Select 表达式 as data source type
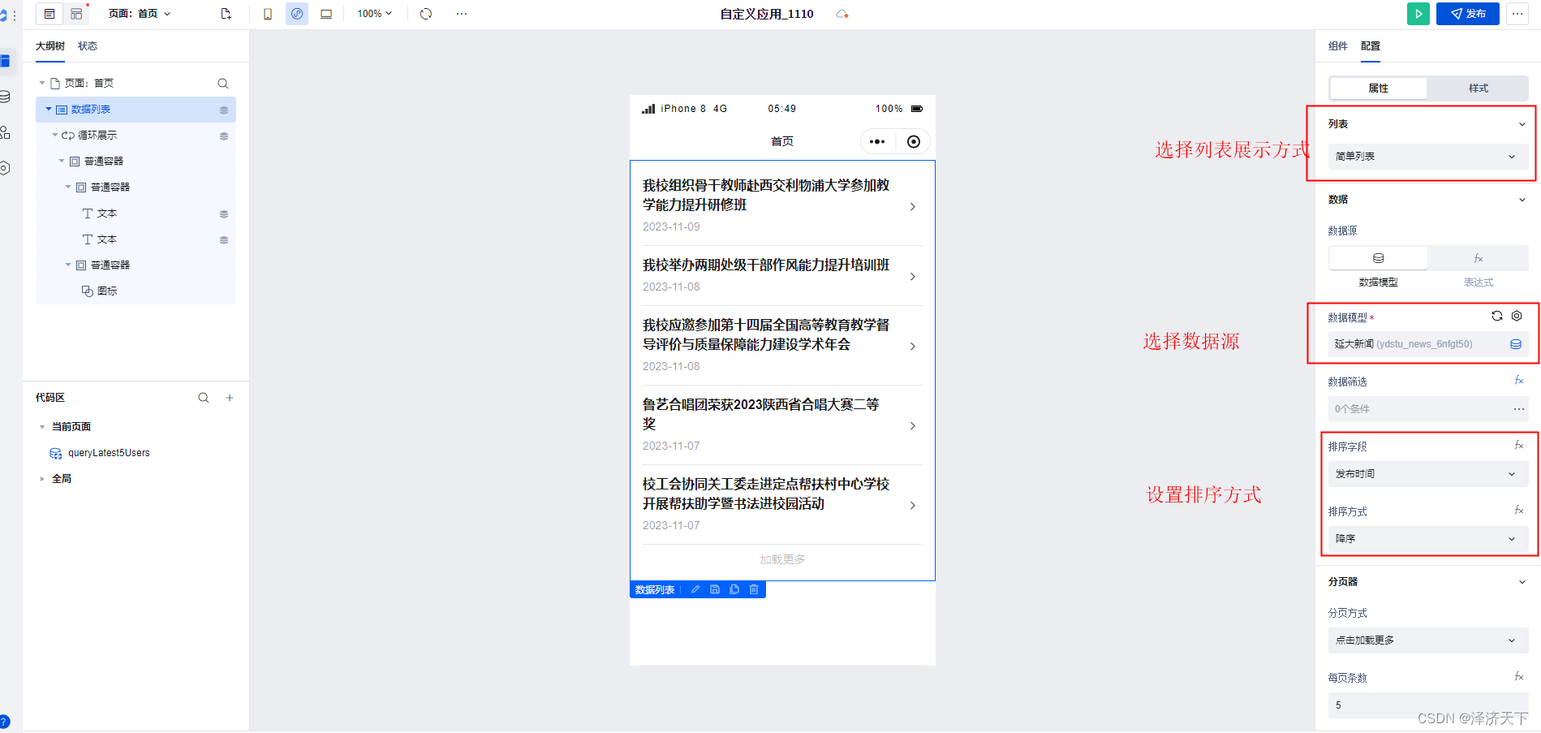1541x733 pixels. point(1478,258)
